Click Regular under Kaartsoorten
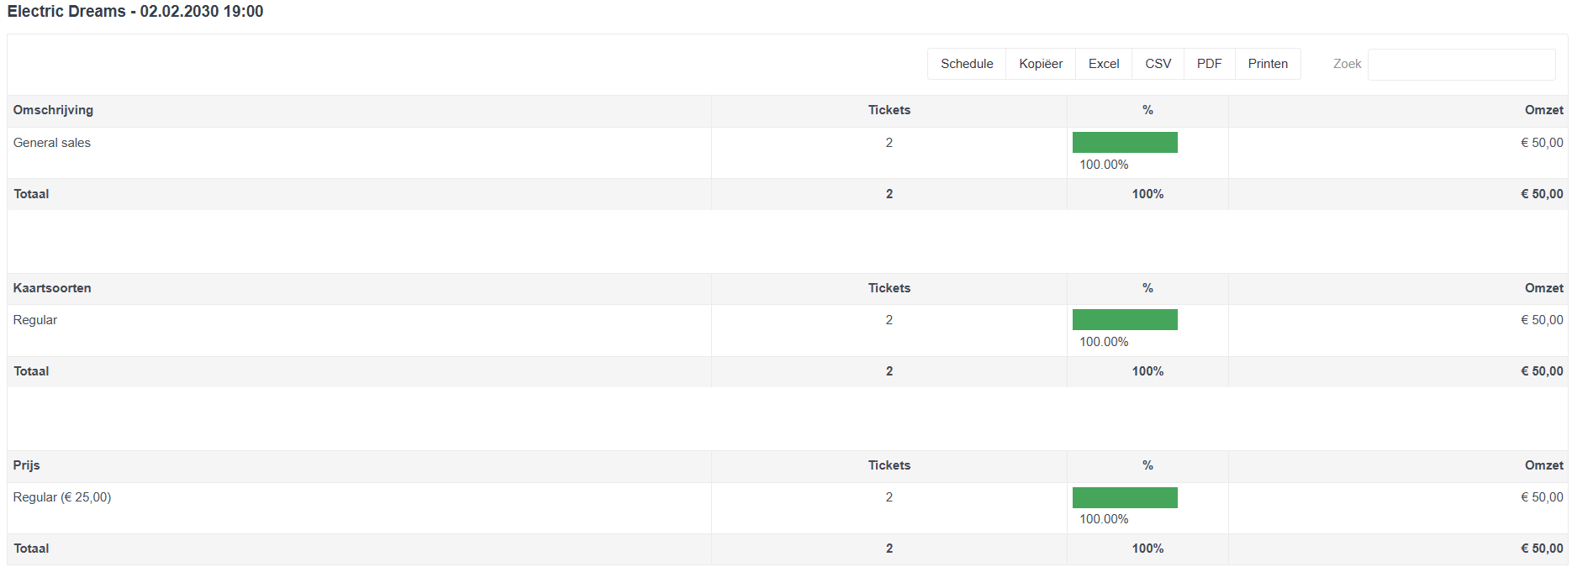This screenshot has width=1572, height=567. (x=35, y=320)
